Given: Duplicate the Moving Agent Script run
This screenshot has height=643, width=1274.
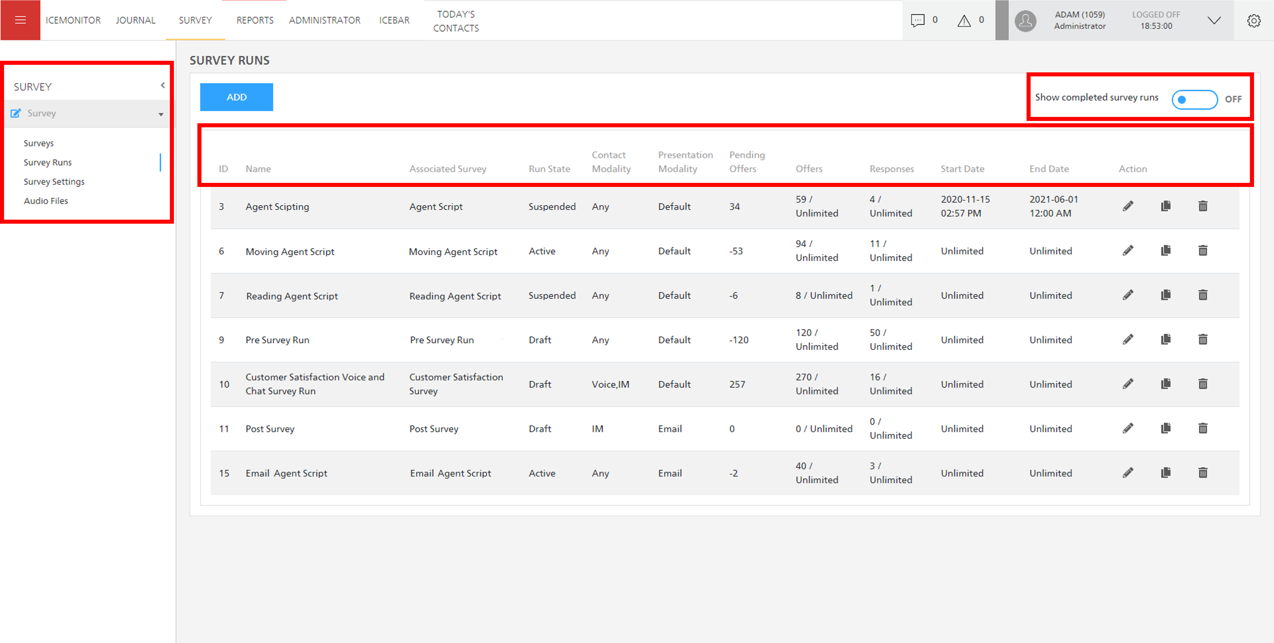Looking at the screenshot, I should point(1166,250).
